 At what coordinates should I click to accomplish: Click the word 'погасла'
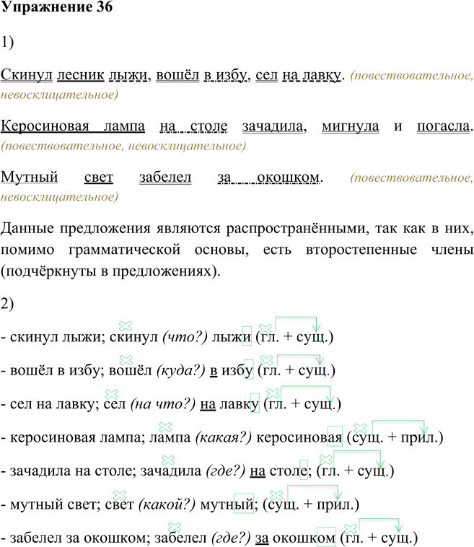point(443,126)
